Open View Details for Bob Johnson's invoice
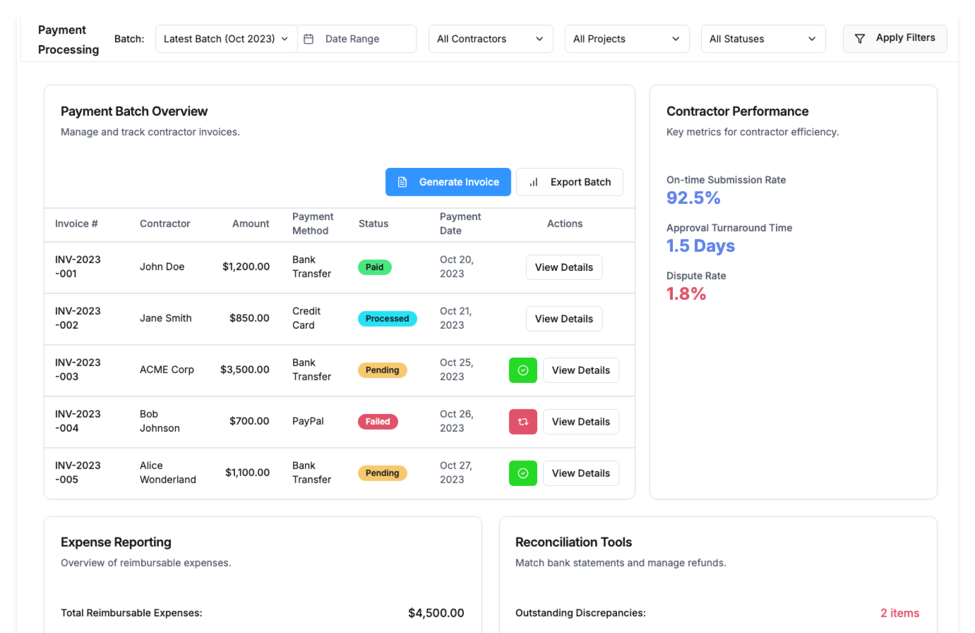975x633 pixels. pyautogui.click(x=580, y=421)
